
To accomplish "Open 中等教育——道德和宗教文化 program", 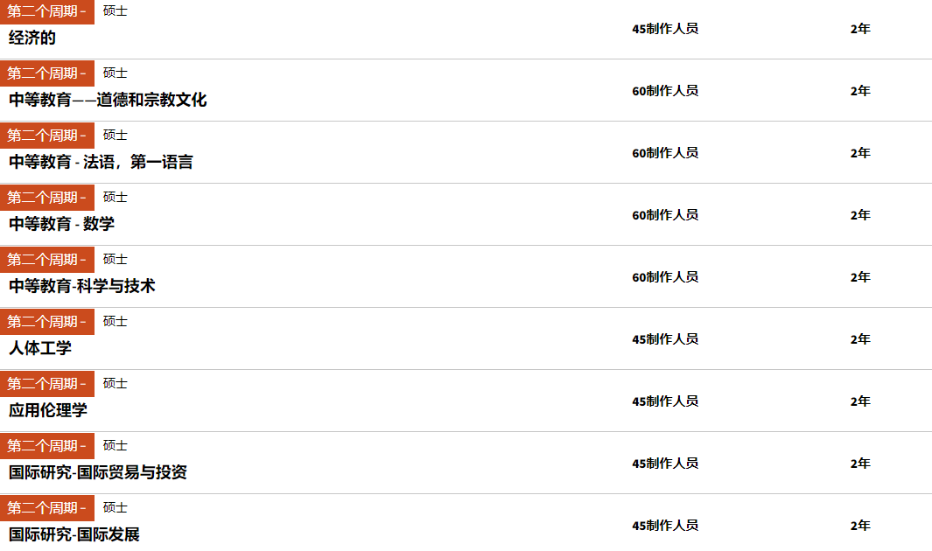I will tap(108, 100).
